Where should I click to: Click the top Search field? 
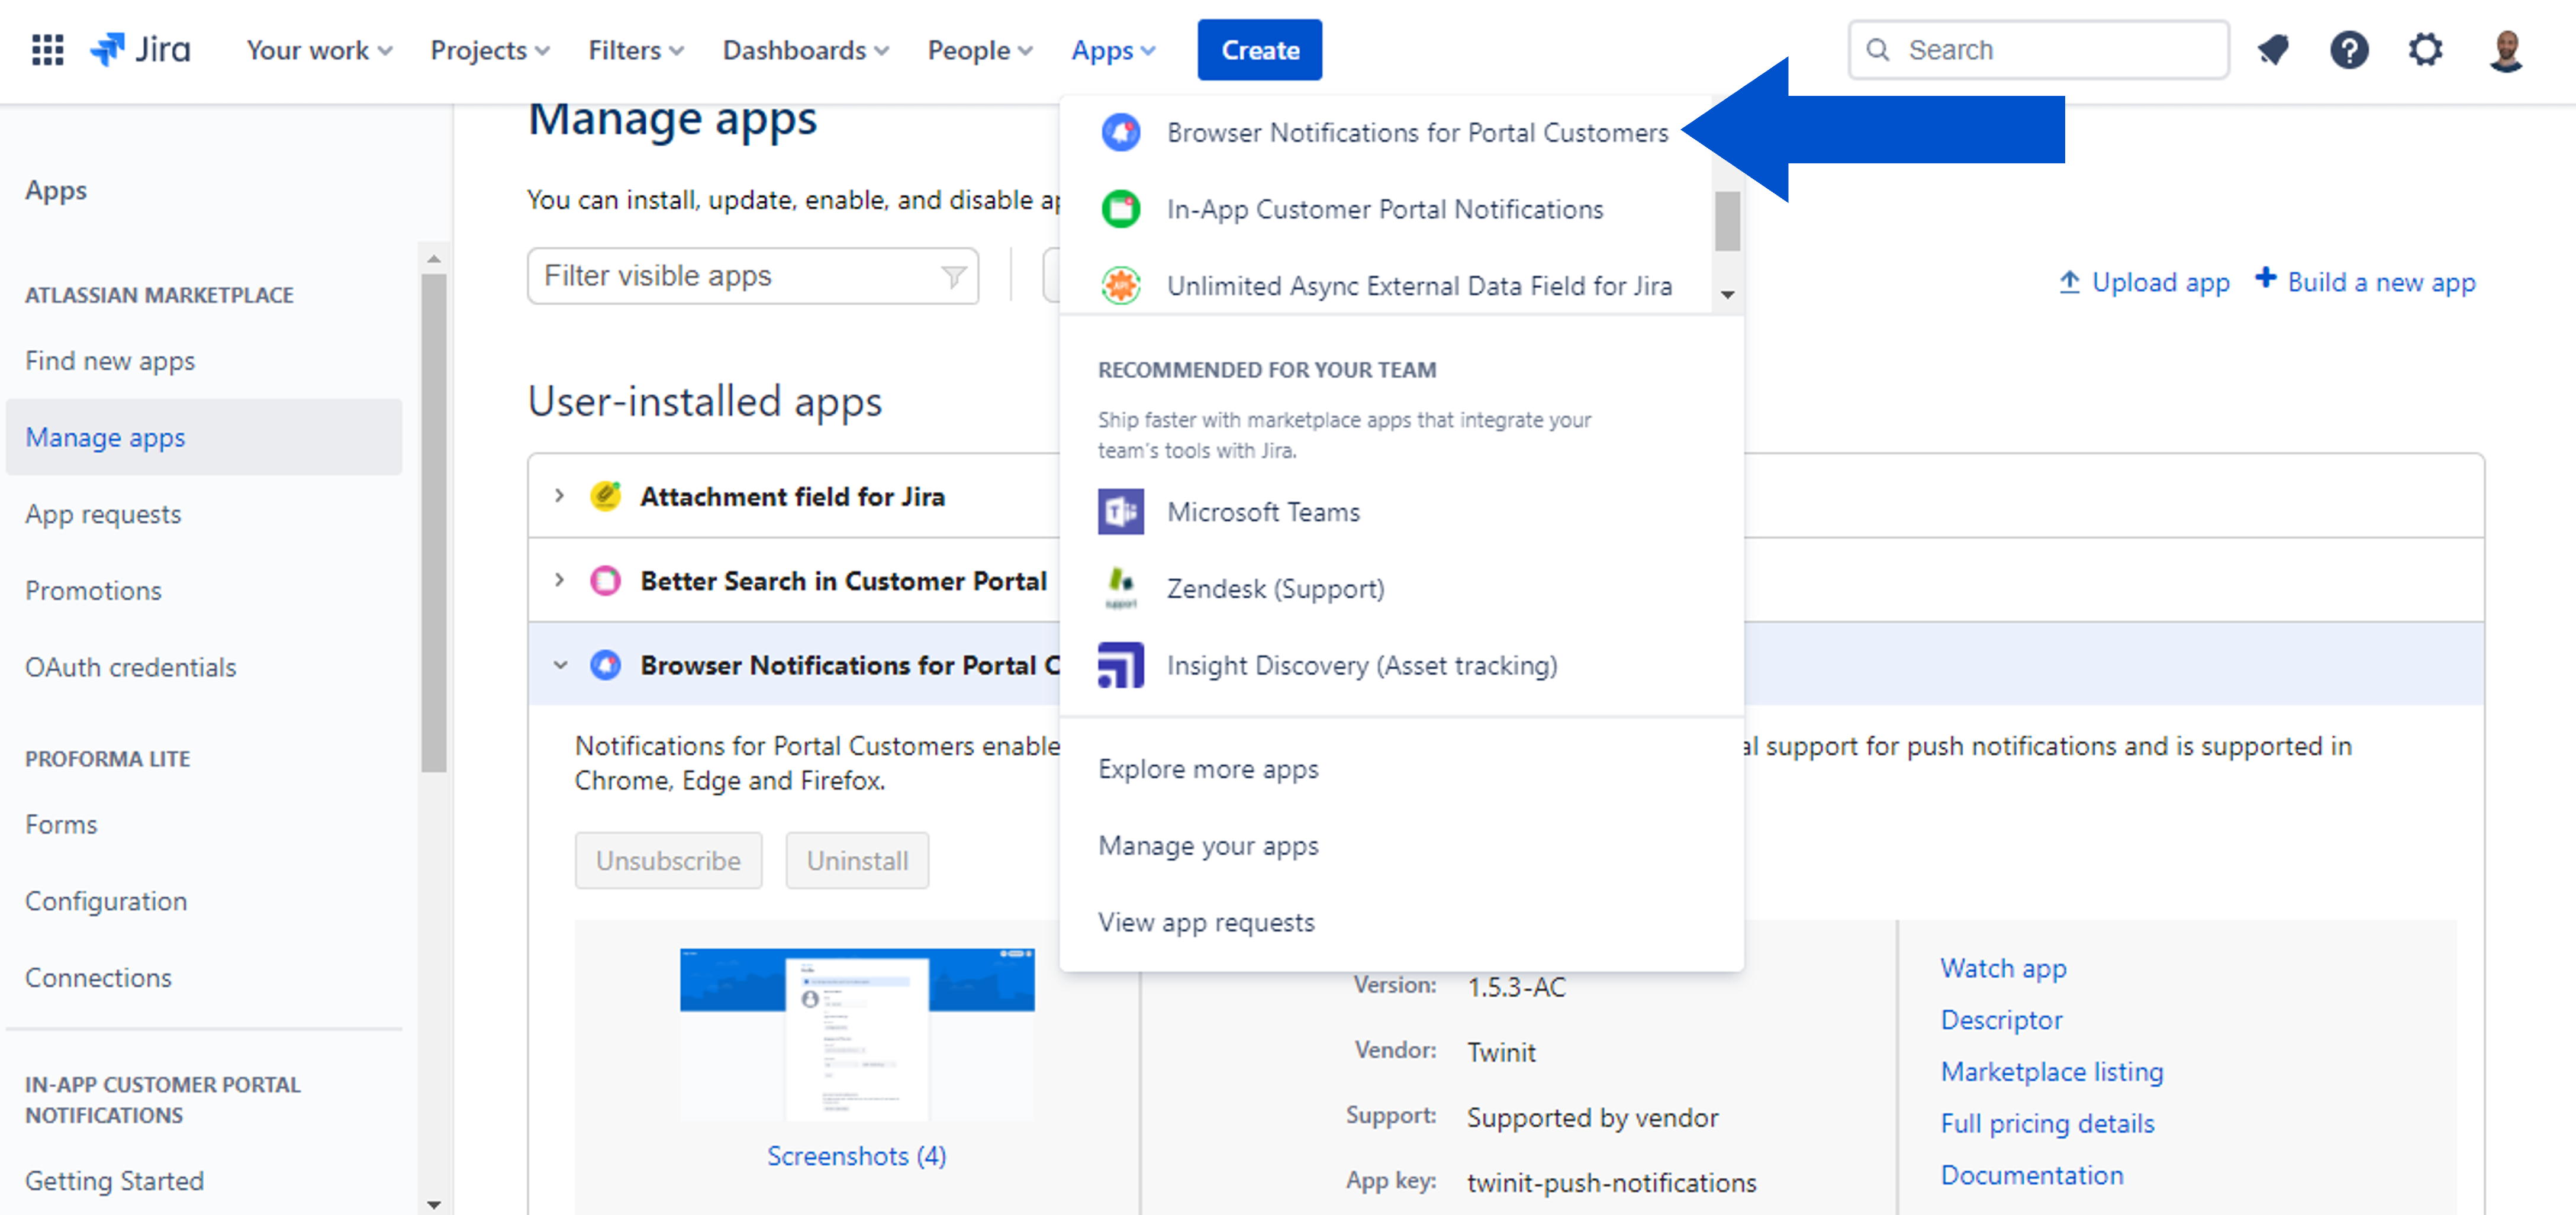tap(2038, 49)
